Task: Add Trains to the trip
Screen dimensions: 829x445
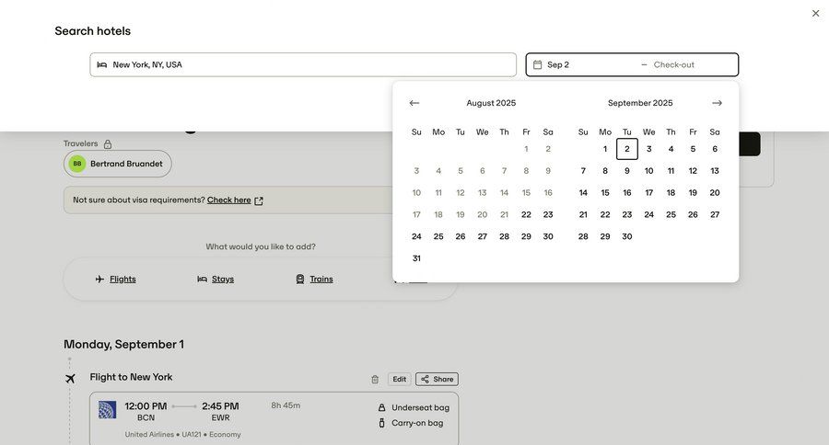Action: [x=321, y=279]
